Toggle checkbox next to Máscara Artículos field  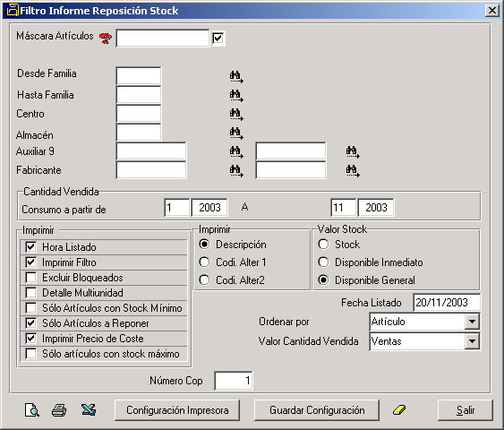pos(218,39)
